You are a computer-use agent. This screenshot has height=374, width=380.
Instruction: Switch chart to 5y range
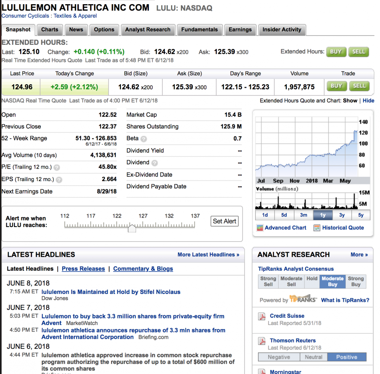(x=361, y=215)
